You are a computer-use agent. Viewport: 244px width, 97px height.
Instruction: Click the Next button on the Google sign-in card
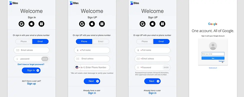[x=213, y=58]
